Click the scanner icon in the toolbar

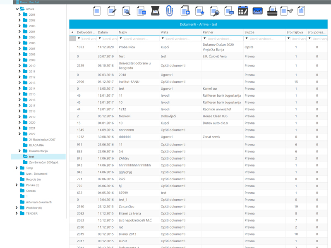(x=155, y=11)
